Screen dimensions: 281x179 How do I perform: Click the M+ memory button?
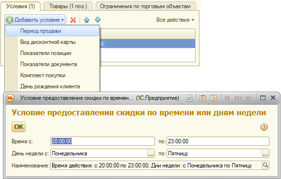239,98
